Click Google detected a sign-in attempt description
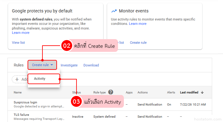This screenshot has height=122, width=223. [39, 106]
